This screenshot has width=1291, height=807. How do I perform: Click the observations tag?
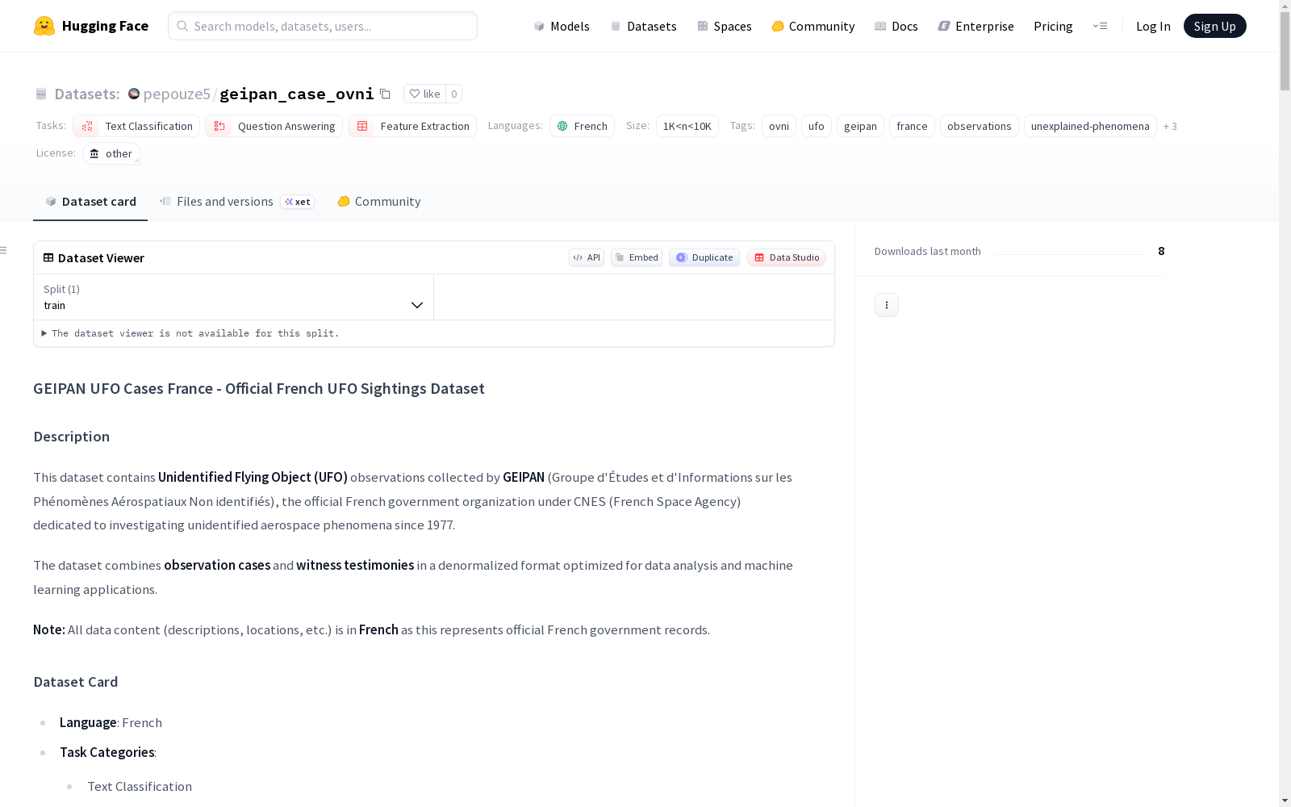(x=980, y=126)
